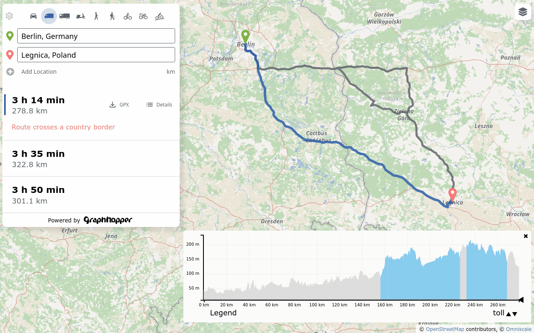This screenshot has width=534, height=333.
Task: Download the route as GPX
Action: [x=119, y=104]
